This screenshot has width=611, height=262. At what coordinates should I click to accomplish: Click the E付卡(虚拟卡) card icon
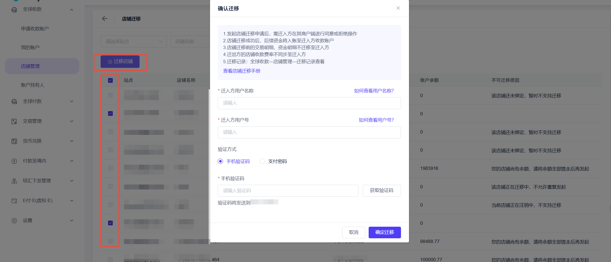coord(14,201)
